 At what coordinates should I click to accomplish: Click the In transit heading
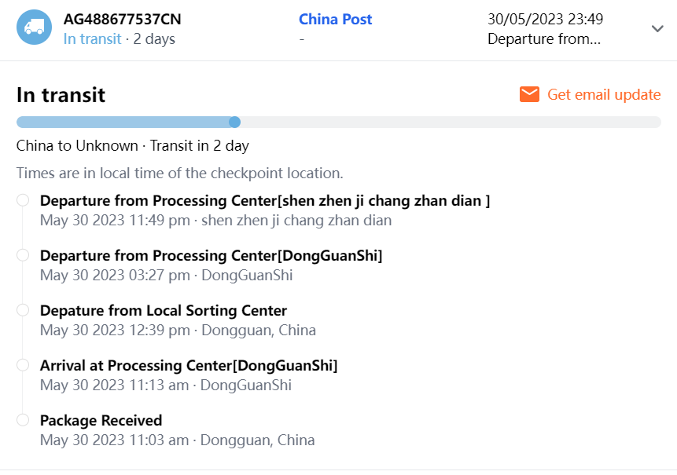click(61, 95)
